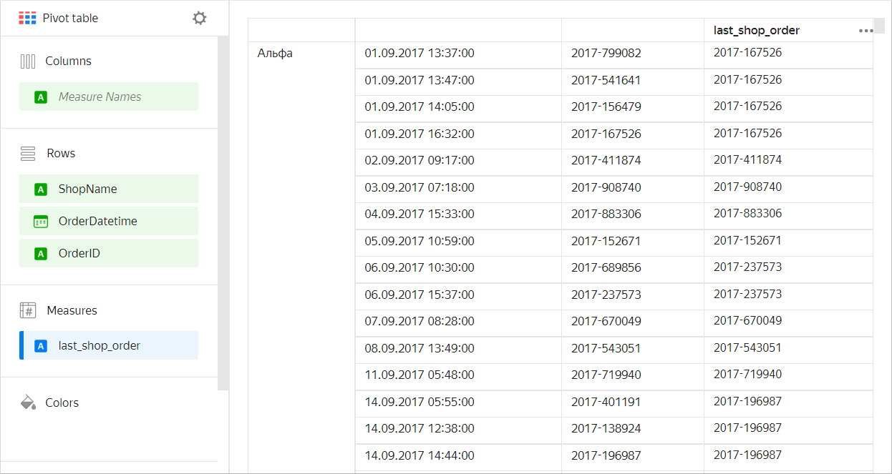Click the Colors paint bucket icon
The width and height of the screenshot is (892, 474).
(x=28, y=403)
